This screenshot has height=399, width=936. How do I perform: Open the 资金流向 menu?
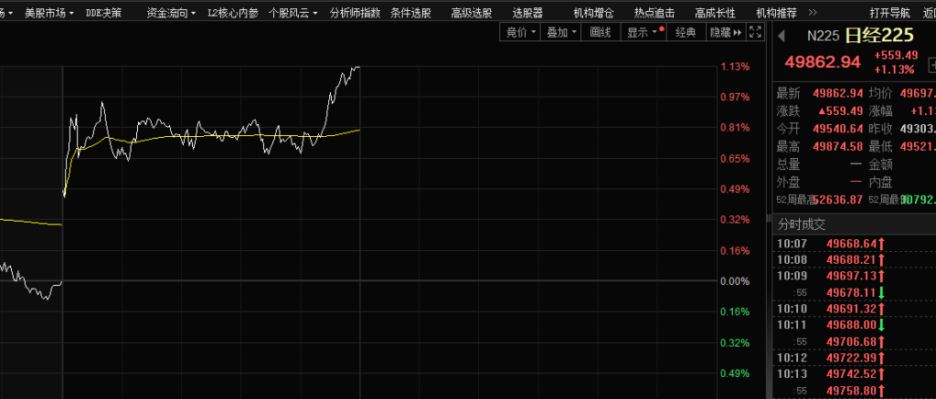[x=171, y=13]
